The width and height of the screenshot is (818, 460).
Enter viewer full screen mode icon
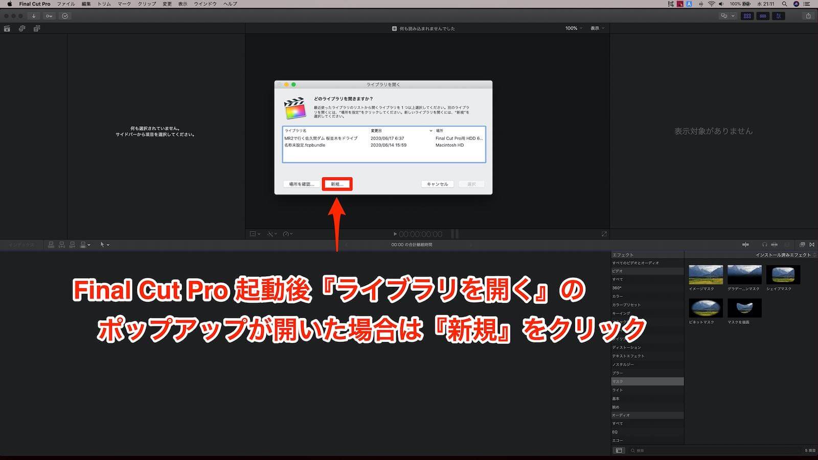pyautogui.click(x=604, y=234)
